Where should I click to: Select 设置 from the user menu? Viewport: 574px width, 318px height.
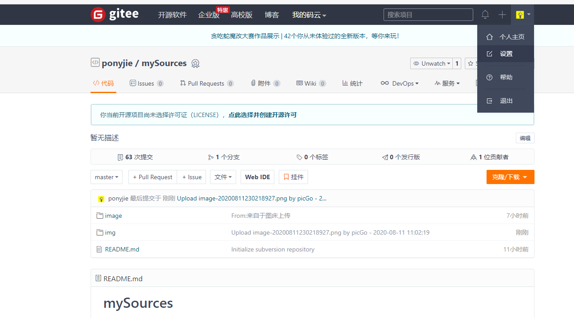point(506,54)
